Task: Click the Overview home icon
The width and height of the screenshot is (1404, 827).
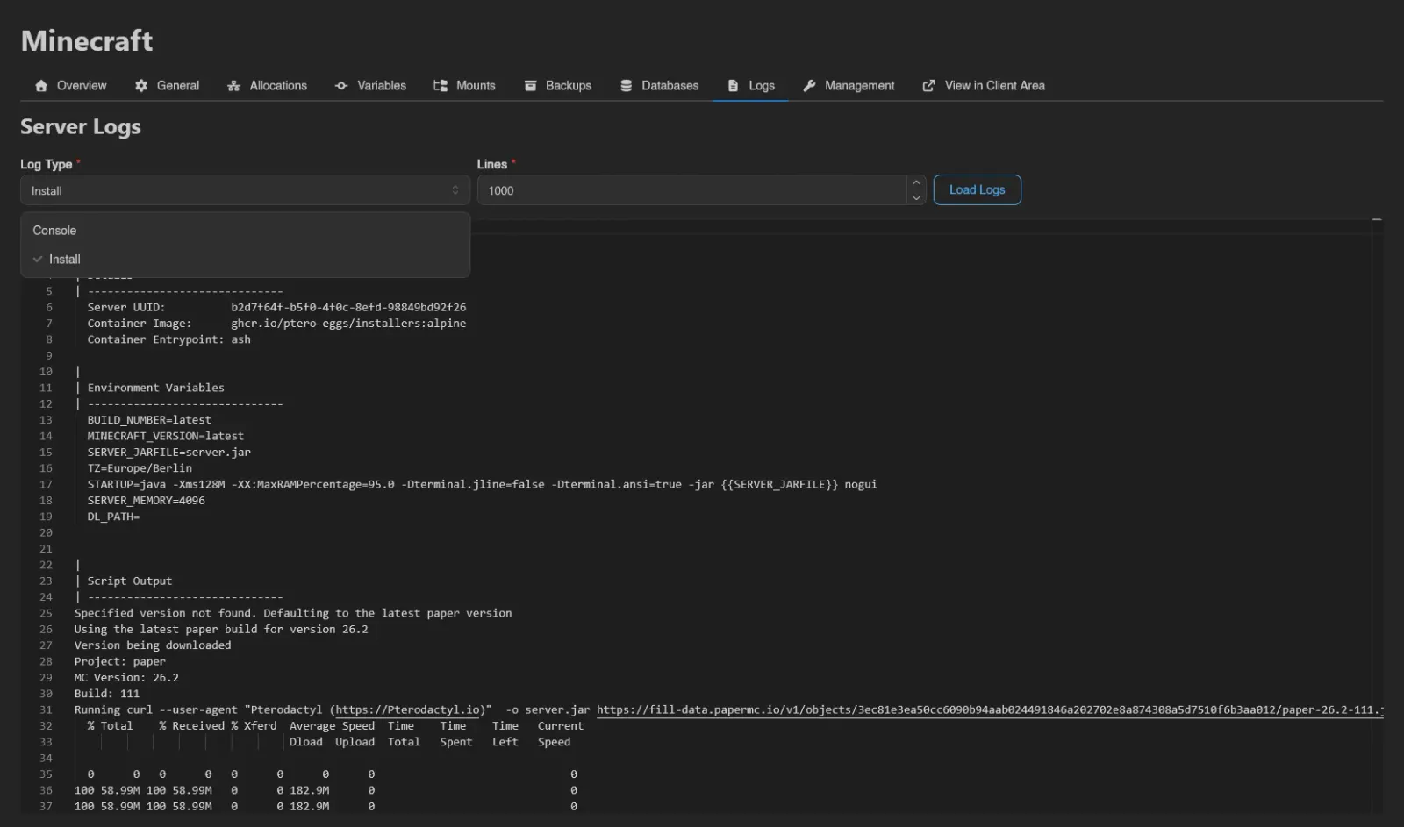Action: pos(41,86)
